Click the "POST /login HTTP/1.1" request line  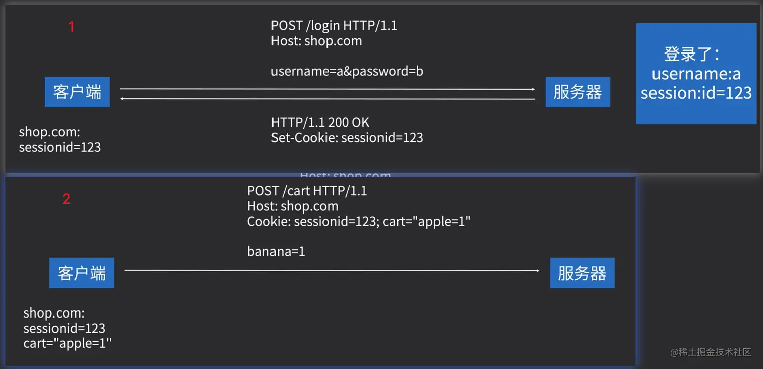click(334, 26)
